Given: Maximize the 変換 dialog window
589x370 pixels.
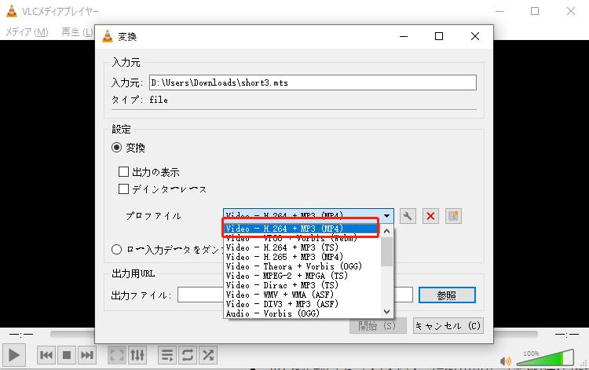Looking at the screenshot, I should coord(439,36).
